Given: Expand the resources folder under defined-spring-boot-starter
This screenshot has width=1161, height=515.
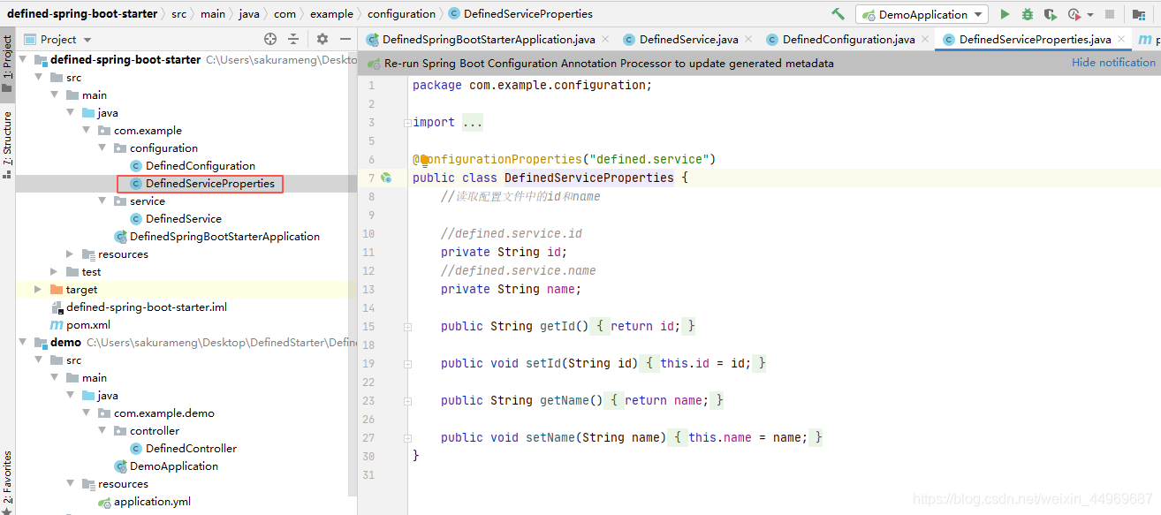Looking at the screenshot, I should (71, 254).
